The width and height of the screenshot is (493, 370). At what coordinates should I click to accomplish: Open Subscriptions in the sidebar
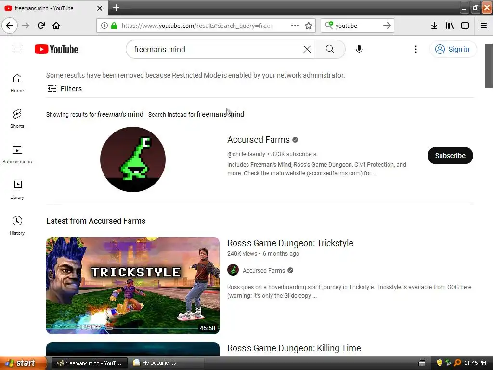click(x=17, y=154)
